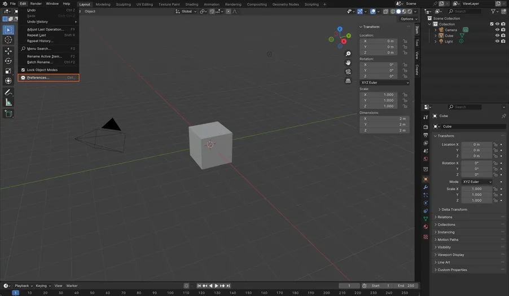
Task: Choose Undo History submenu
Action: point(49,22)
